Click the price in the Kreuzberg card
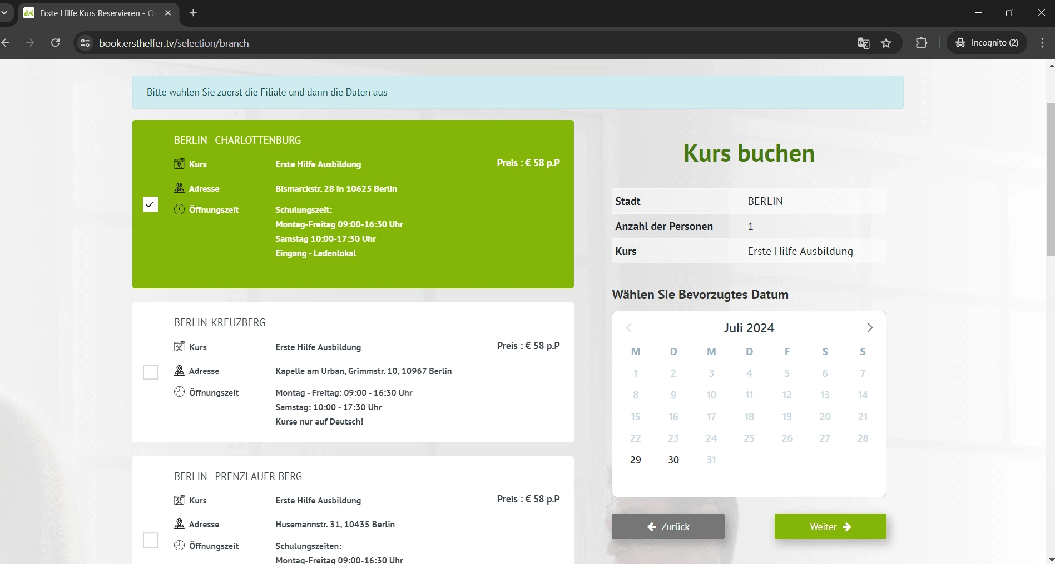The width and height of the screenshot is (1055, 564). point(528,346)
